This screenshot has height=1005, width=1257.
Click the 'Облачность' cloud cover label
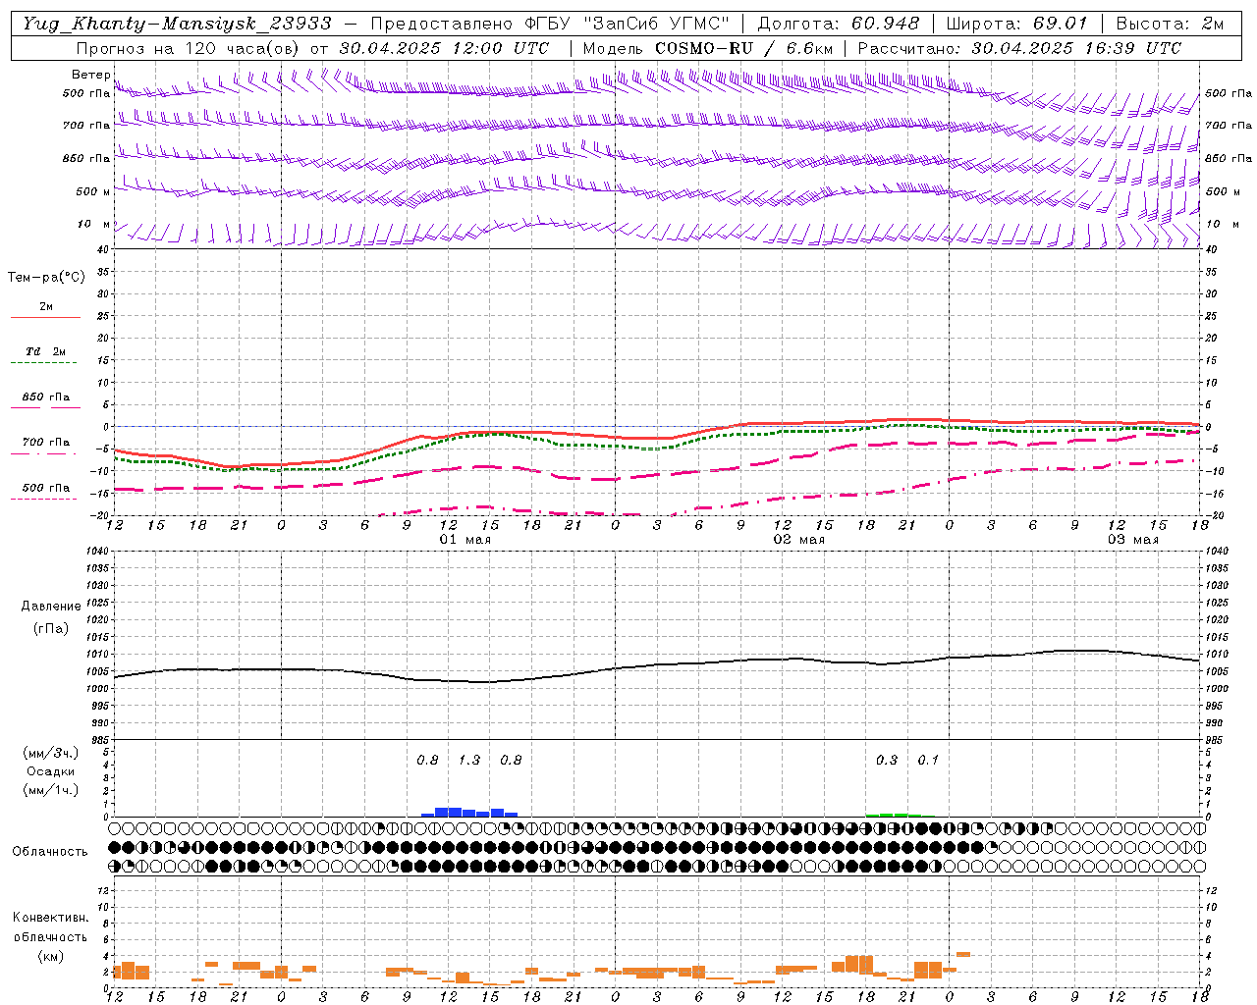pyautogui.click(x=50, y=851)
